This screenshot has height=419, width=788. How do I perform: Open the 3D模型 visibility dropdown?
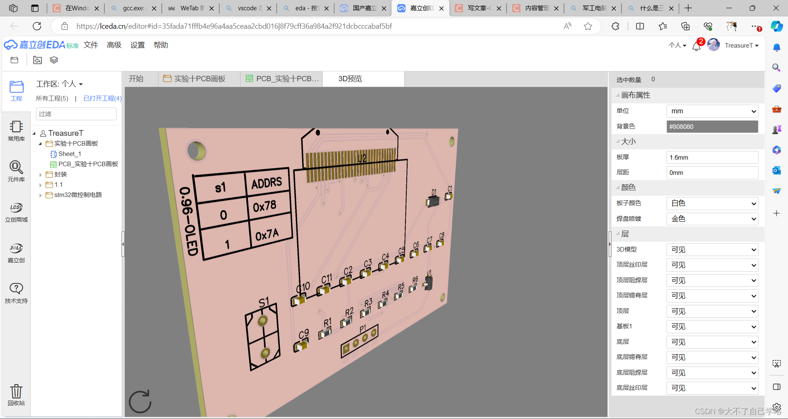click(x=712, y=250)
